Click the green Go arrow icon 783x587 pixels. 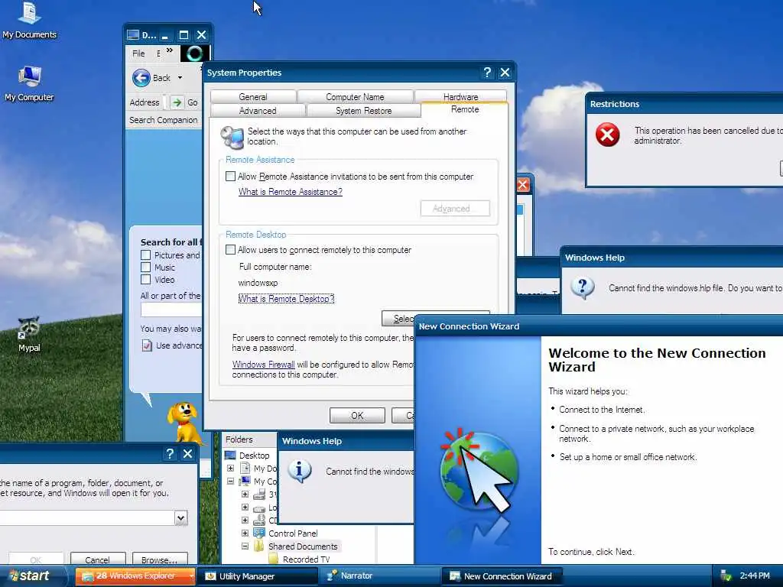pos(177,102)
